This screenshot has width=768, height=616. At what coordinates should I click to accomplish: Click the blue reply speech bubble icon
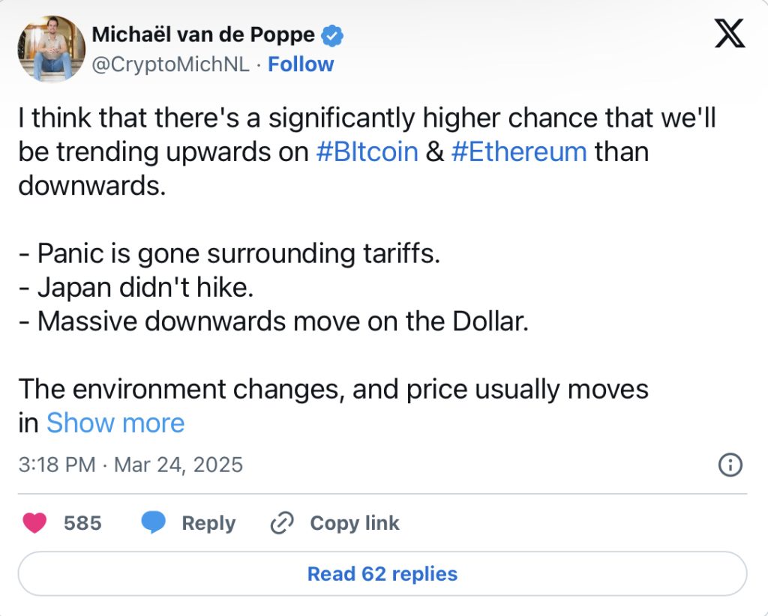[153, 523]
